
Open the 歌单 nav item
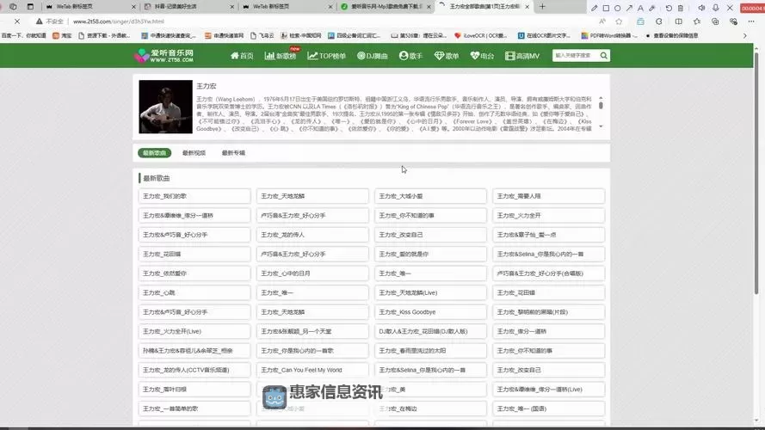coord(447,56)
